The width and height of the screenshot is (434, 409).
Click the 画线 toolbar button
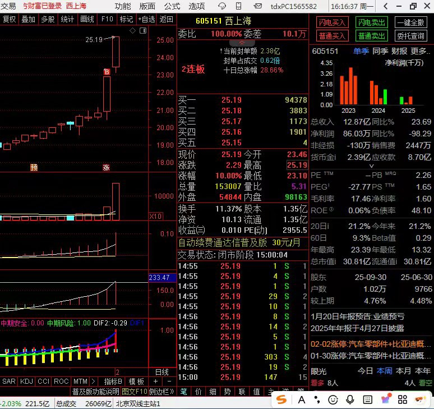pyautogui.click(x=87, y=19)
